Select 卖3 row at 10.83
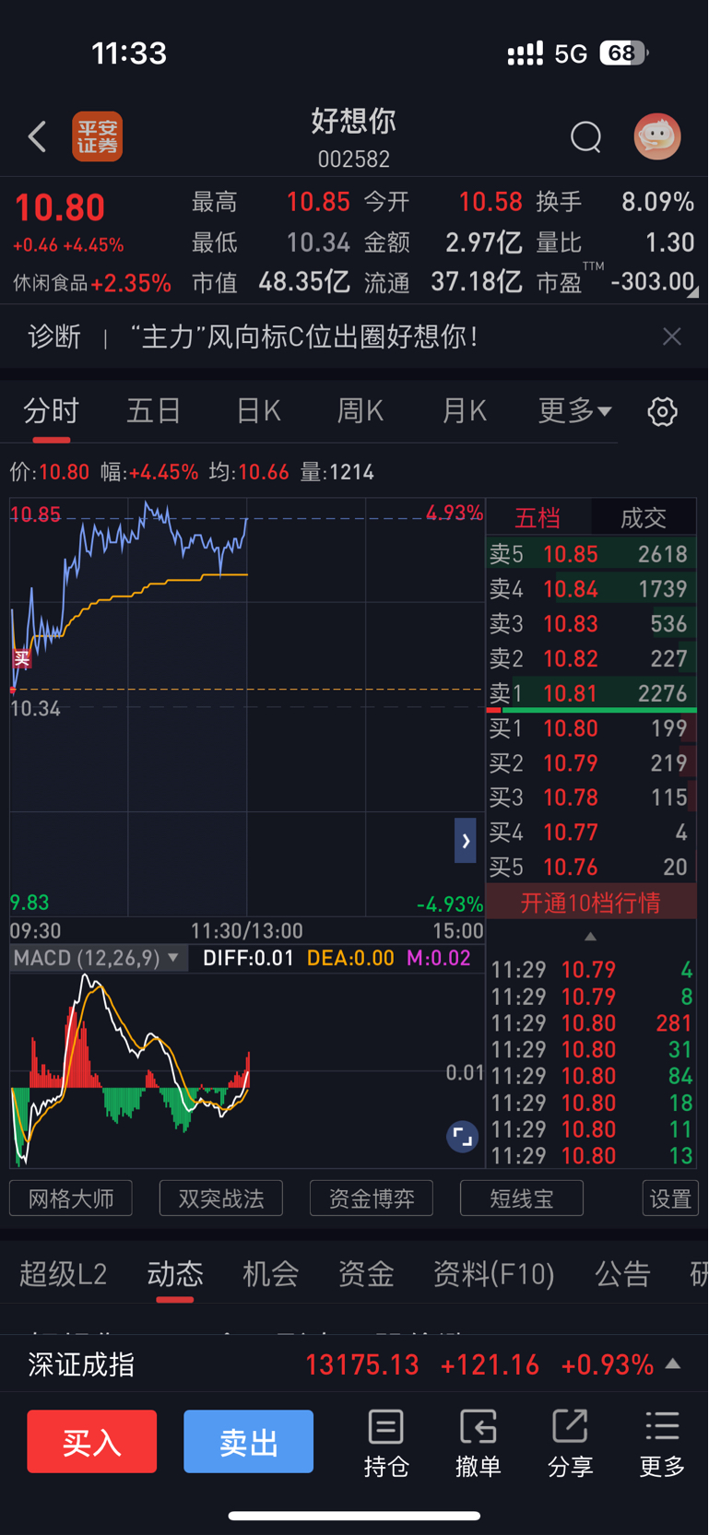Viewport: 709px width, 1535px height. (x=591, y=624)
